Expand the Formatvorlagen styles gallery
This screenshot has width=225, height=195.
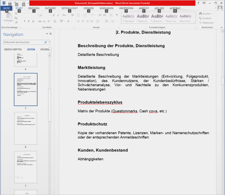click(x=195, y=22)
